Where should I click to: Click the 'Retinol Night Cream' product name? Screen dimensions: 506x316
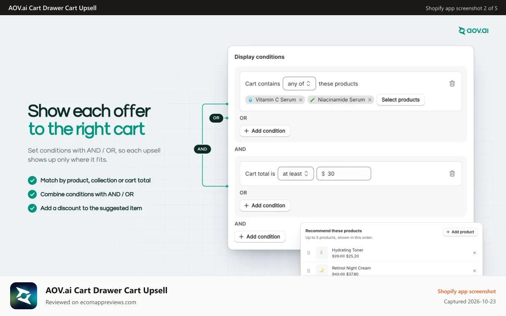(x=351, y=268)
